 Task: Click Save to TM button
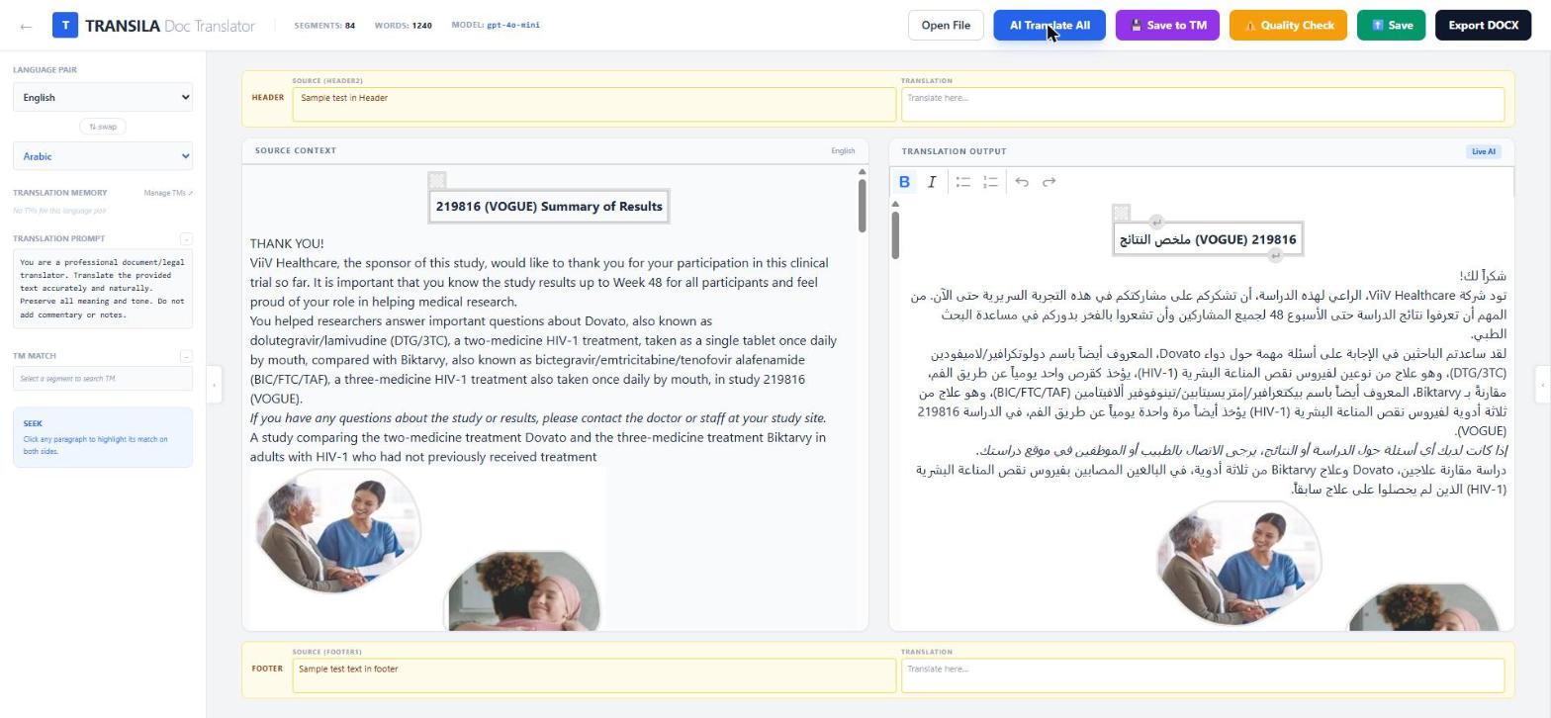tap(1167, 26)
